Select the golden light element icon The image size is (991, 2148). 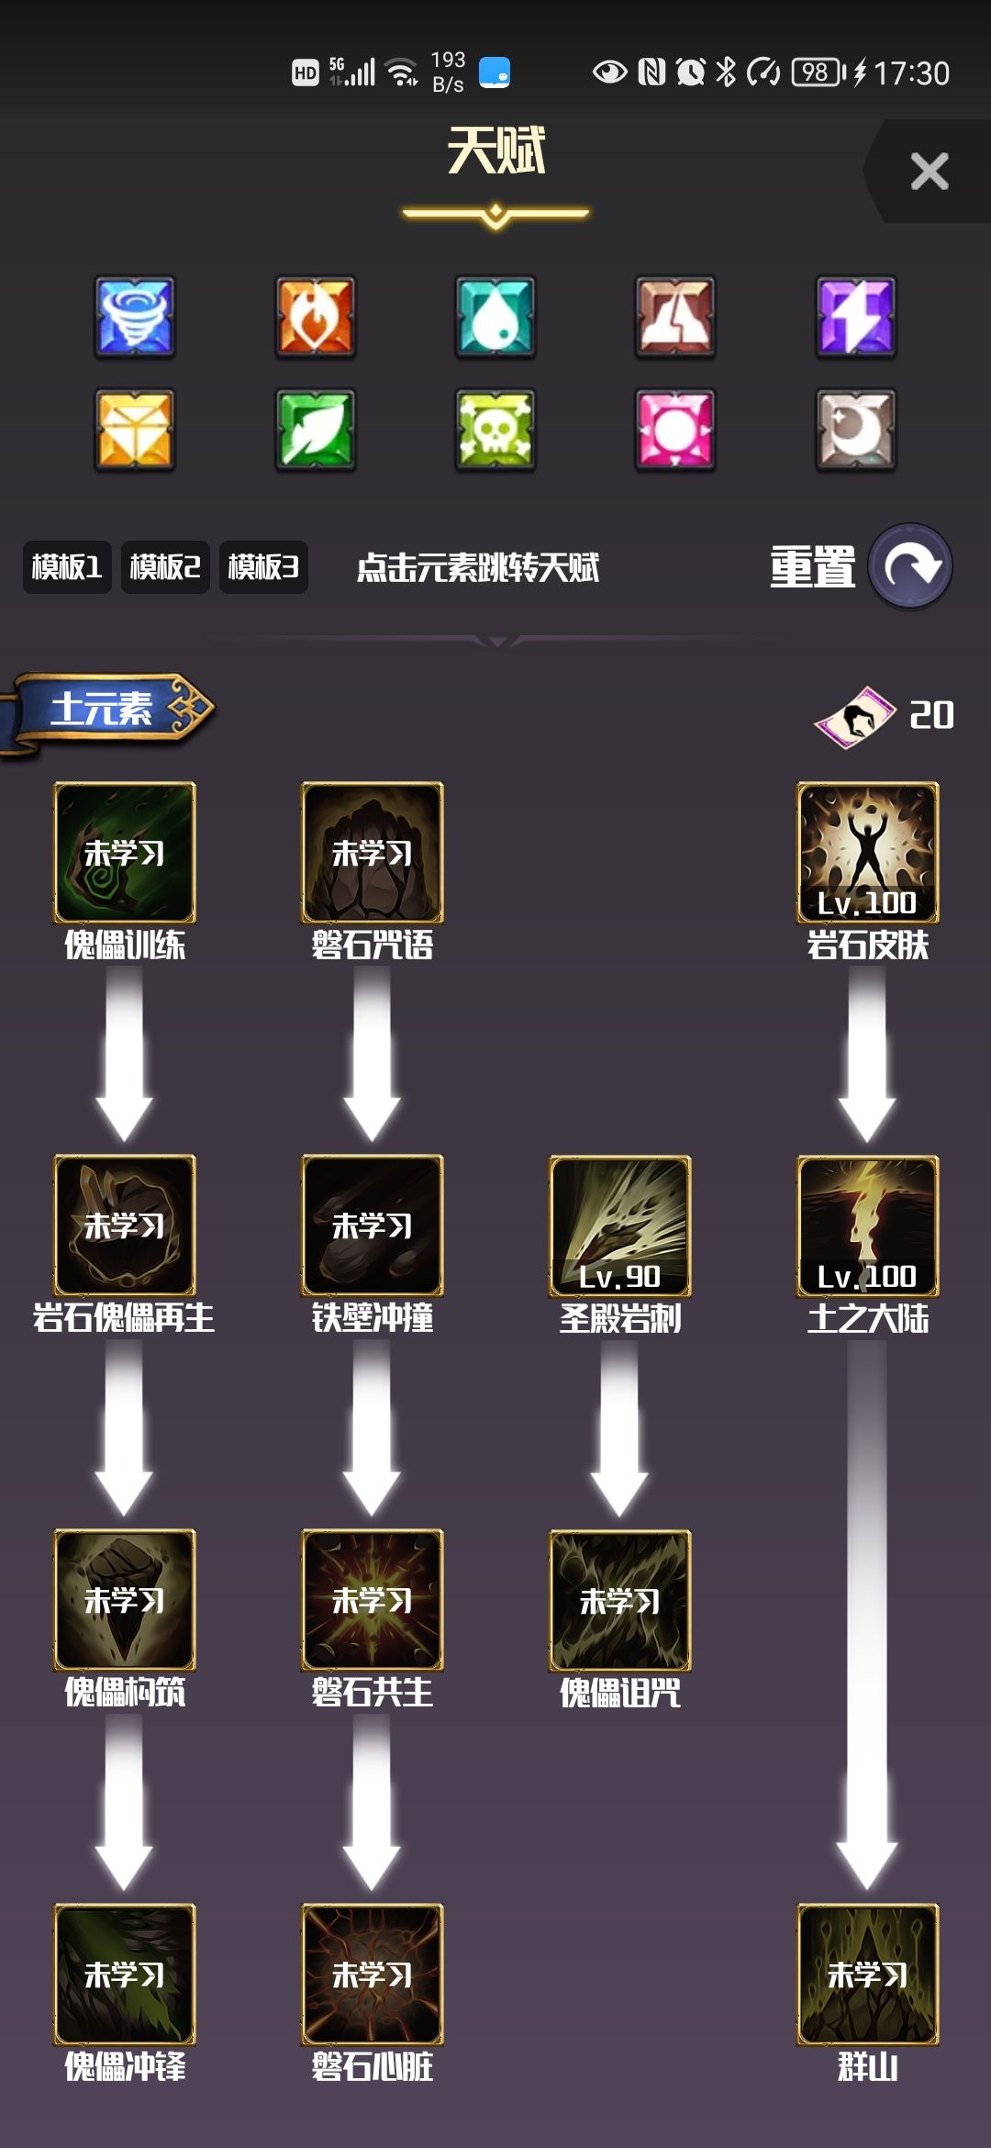(134, 430)
